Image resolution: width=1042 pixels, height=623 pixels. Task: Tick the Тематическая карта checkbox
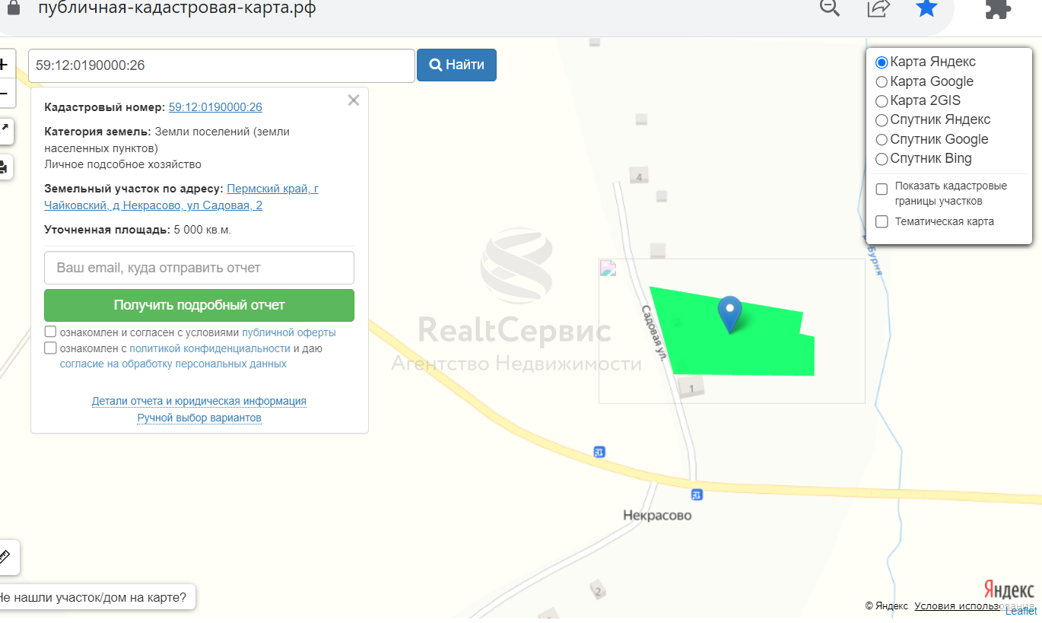pyautogui.click(x=882, y=222)
